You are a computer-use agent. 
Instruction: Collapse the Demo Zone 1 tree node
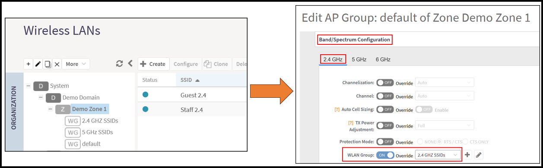[51, 109]
